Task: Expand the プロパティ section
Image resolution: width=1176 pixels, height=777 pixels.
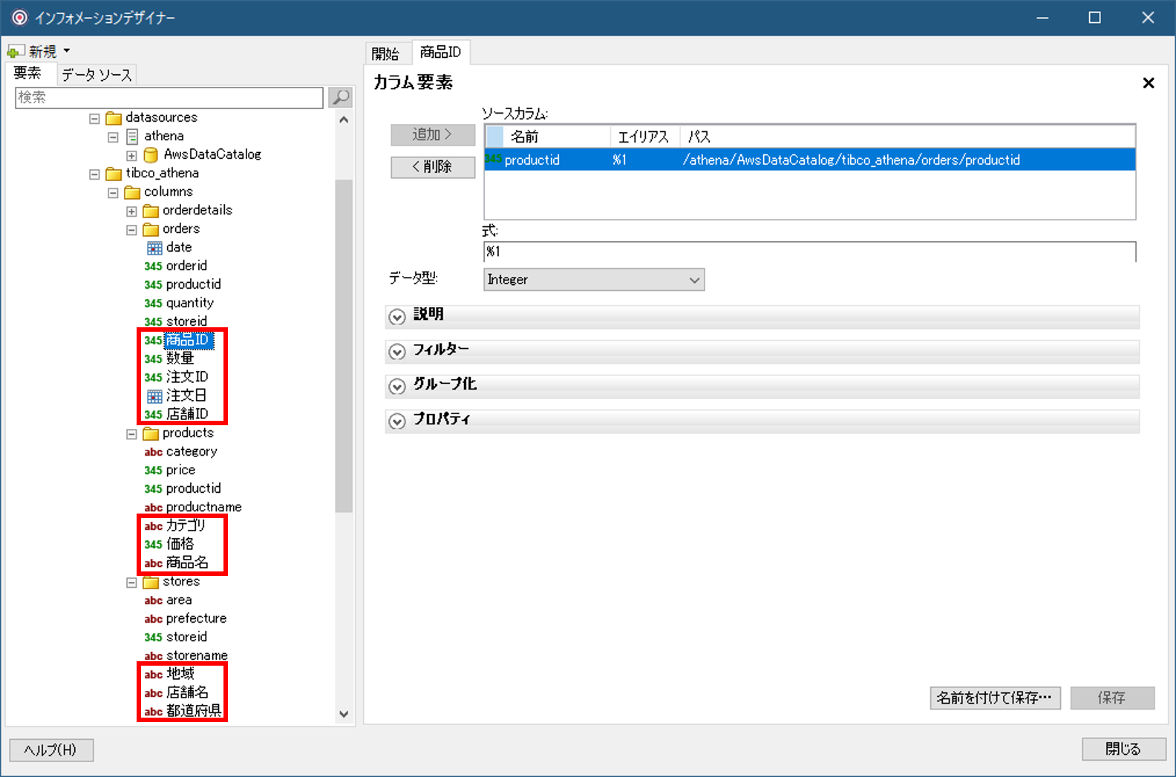Action: point(397,422)
